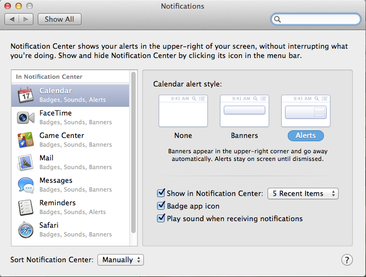Select Messages in the app list
This screenshot has width=366, height=277.
coord(70,185)
